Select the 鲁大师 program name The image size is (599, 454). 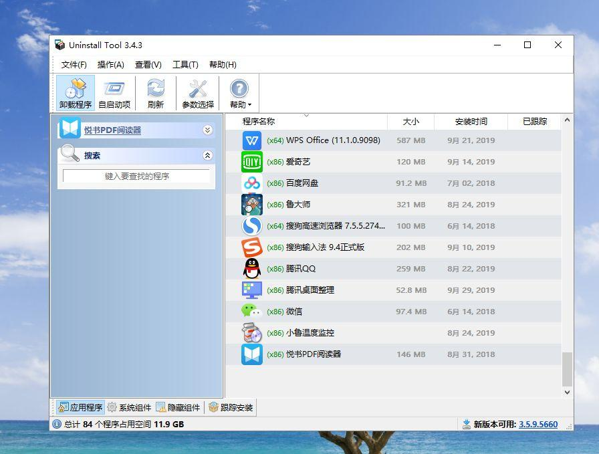pos(298,205)
